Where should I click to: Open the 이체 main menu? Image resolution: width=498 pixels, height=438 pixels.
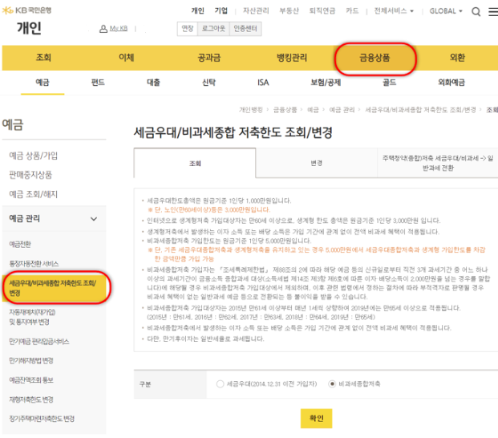126,58
